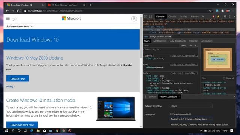Click the browser forward arrow
Viewport: 240px width, 135px height.
point(13,11)
